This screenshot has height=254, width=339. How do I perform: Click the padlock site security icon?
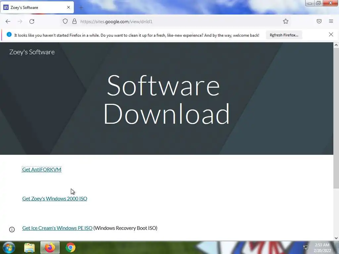click(74, 21)
